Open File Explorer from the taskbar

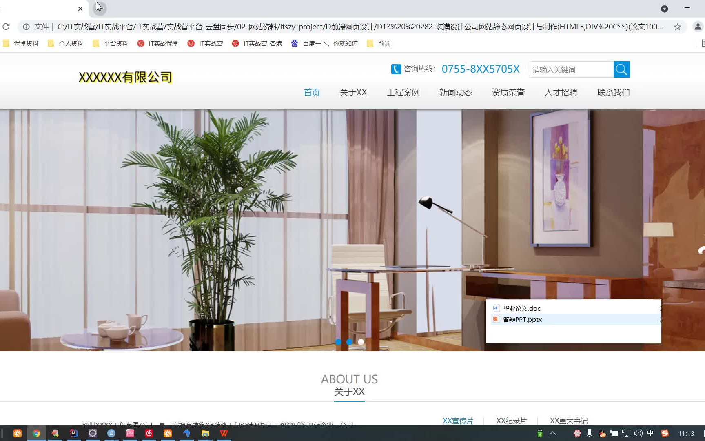(205, 433)
